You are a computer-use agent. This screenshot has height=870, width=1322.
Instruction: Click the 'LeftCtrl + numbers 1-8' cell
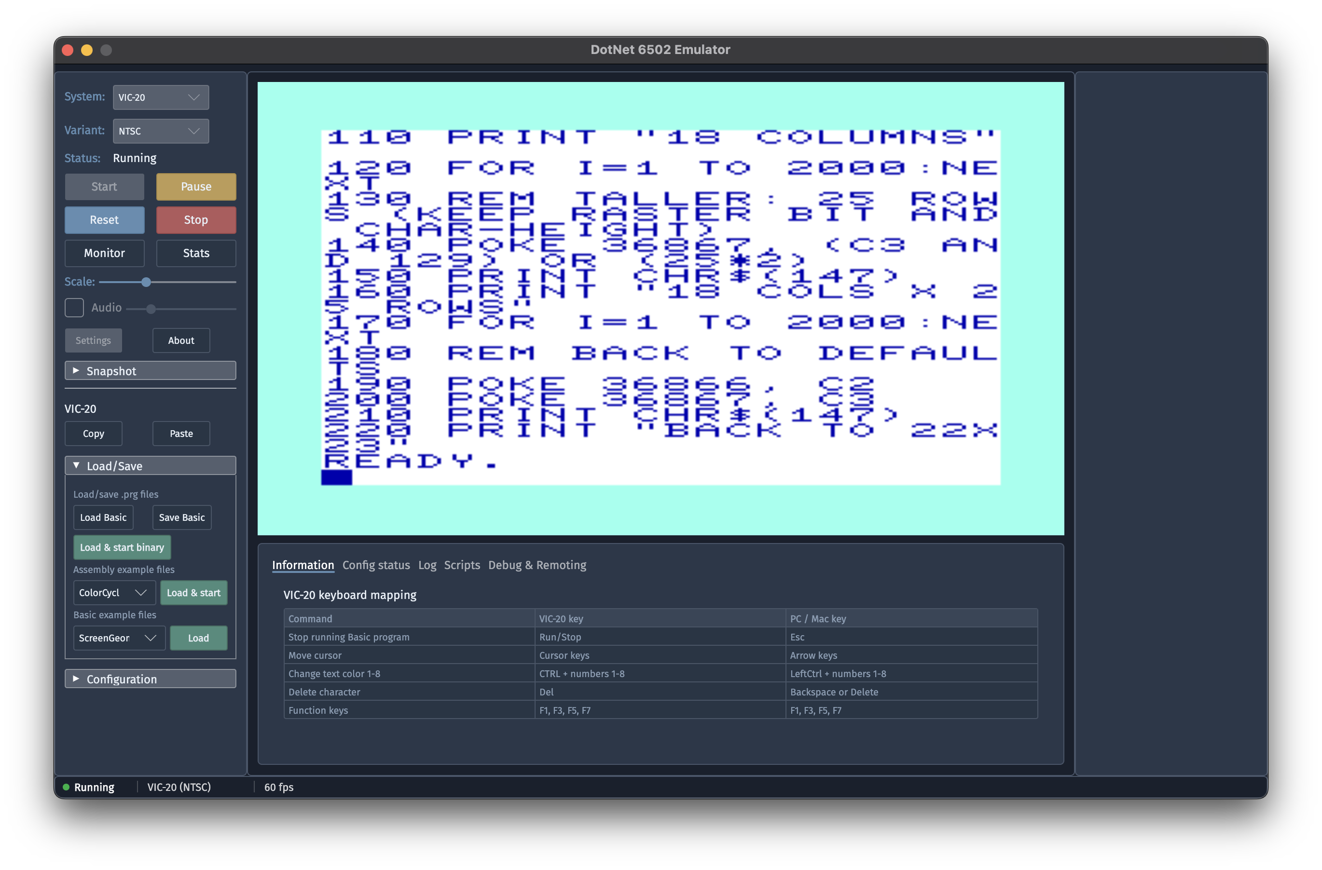tap(911, 674)
